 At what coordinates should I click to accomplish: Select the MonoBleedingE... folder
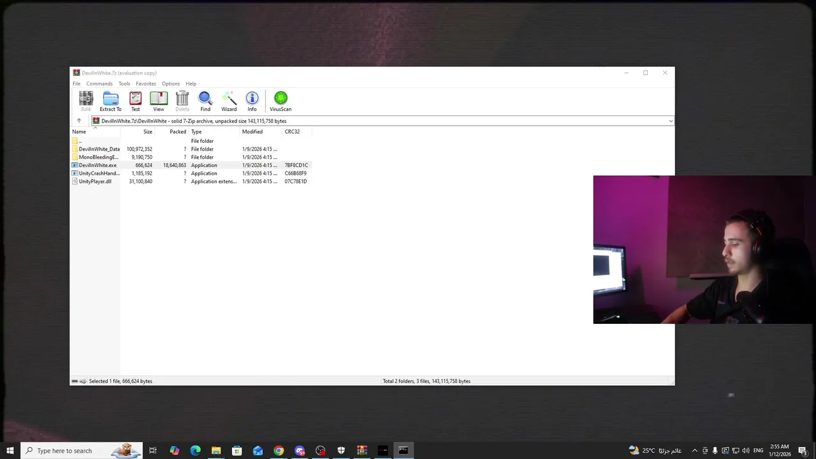[98, 157]
